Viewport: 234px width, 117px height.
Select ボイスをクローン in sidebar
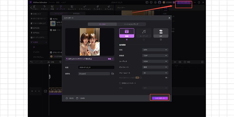[x=39, y=18]
